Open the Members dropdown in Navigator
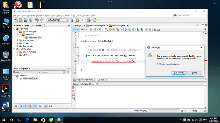 click(x=40, y=72)
